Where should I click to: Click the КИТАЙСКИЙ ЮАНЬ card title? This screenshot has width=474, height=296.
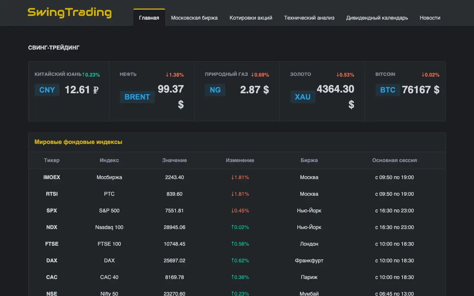coord(58,74)
